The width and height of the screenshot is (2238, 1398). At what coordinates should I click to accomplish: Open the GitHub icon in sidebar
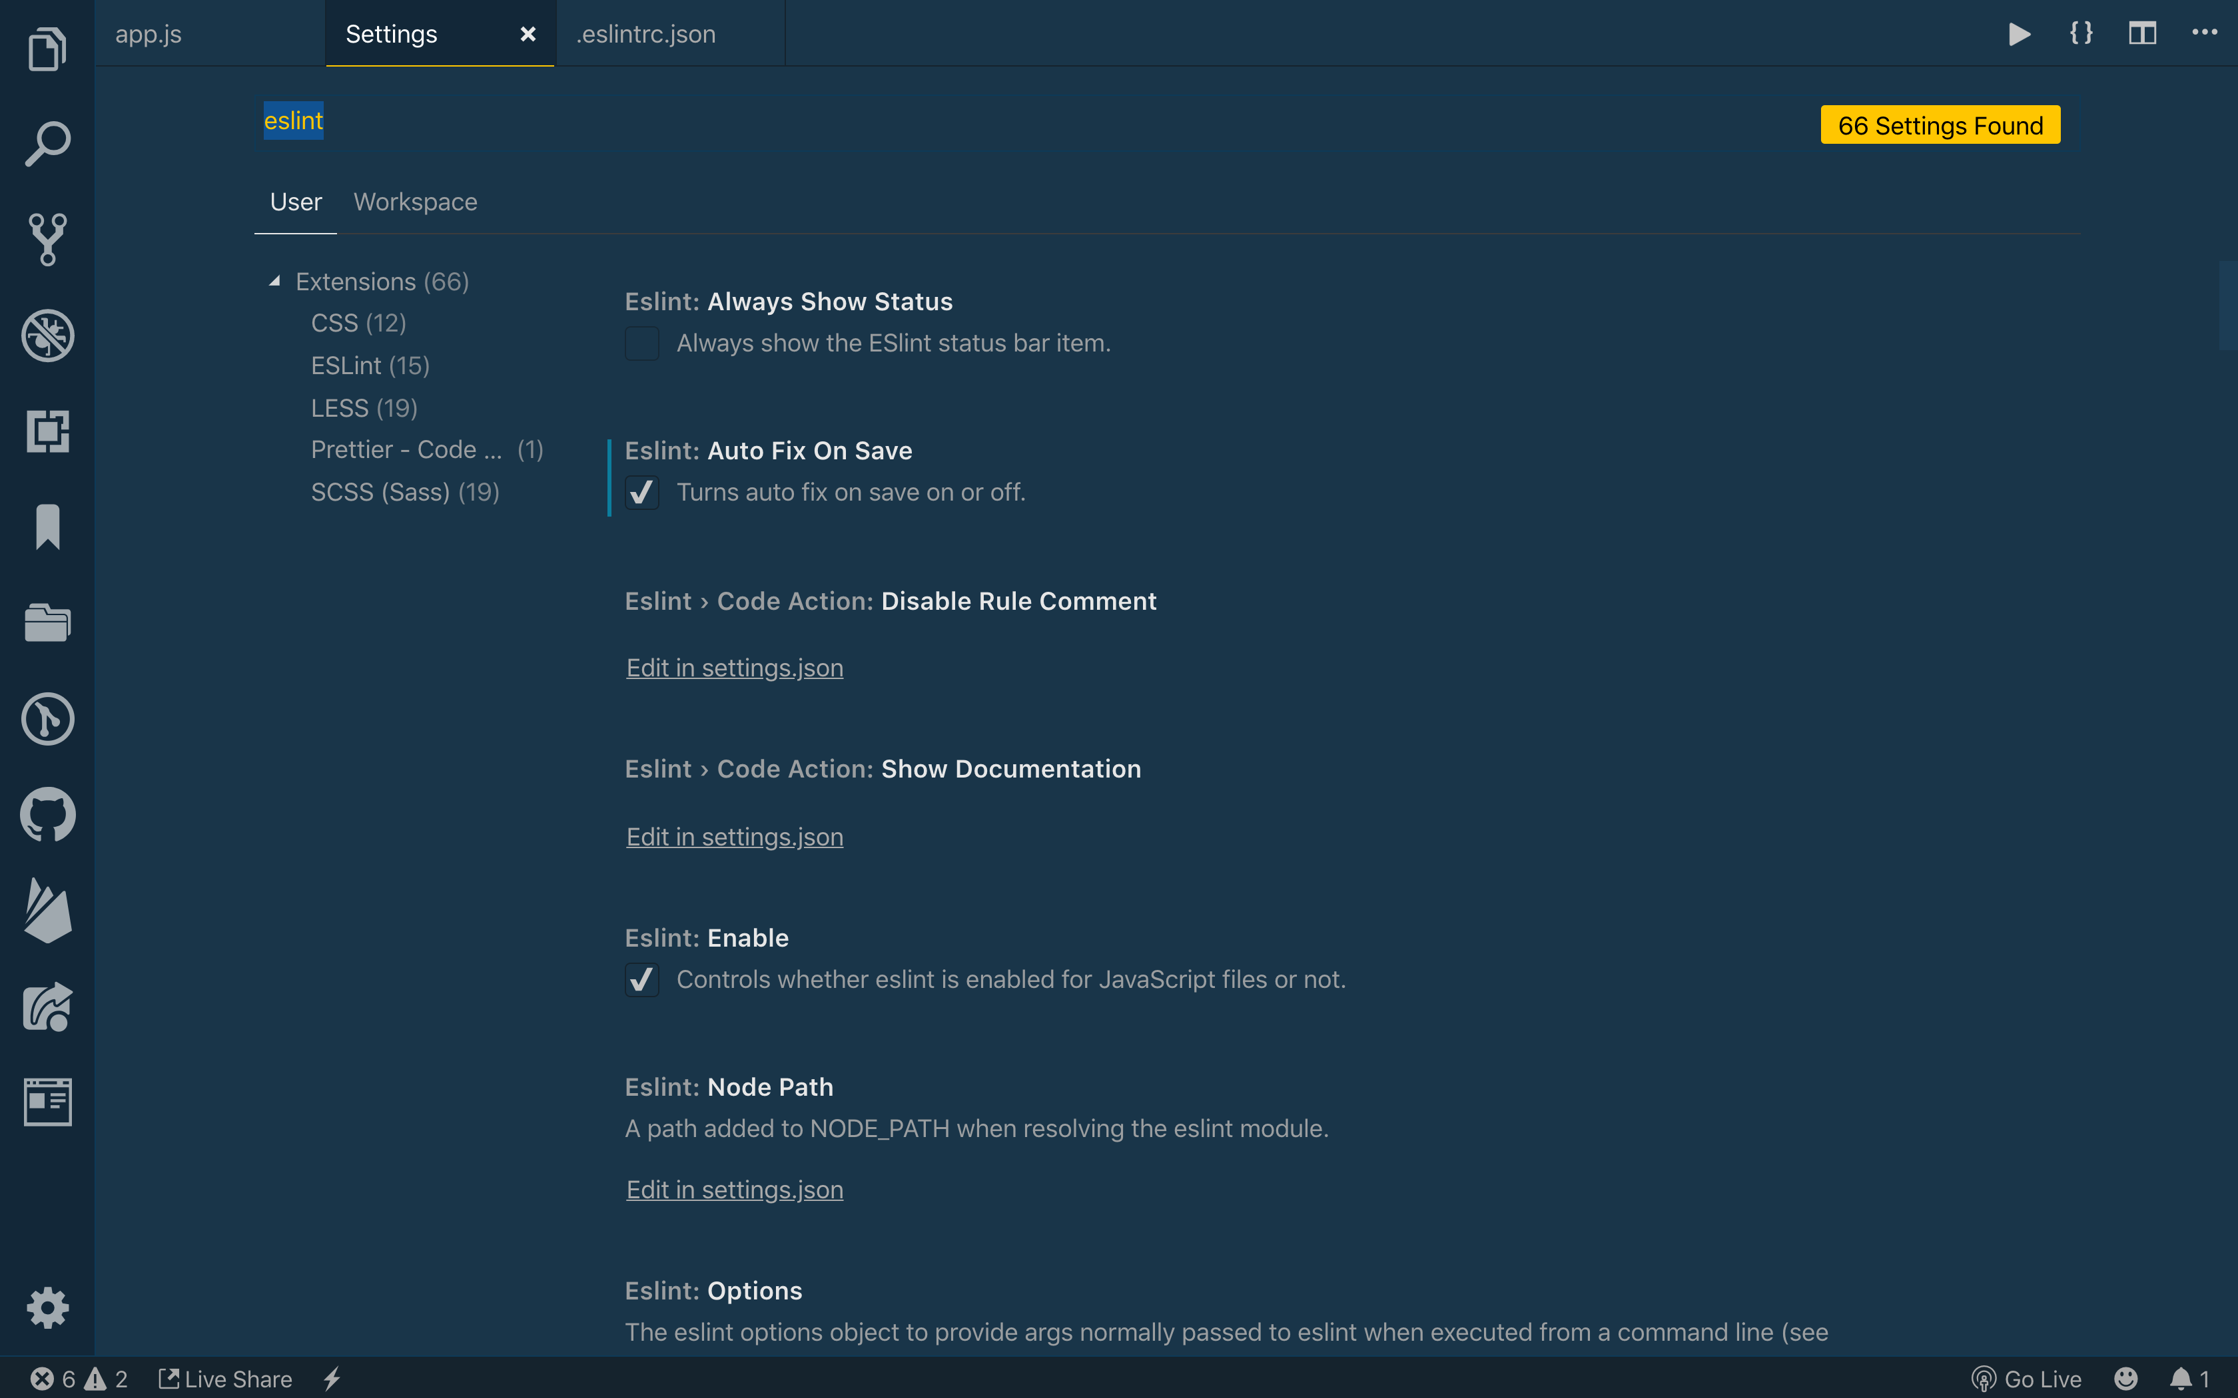tap(47, 815)
